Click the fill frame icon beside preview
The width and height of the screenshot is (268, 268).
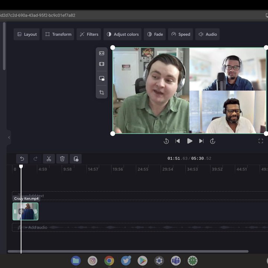tap(102, 64)
